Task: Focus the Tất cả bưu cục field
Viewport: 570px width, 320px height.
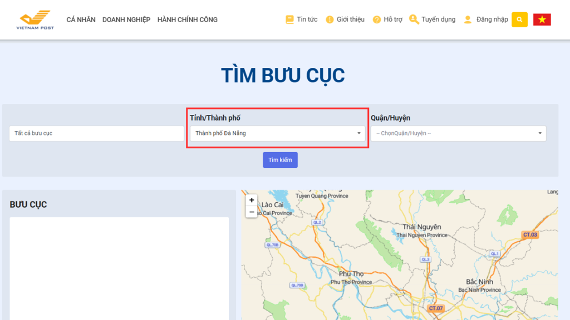Action: [x=96, y=133]
